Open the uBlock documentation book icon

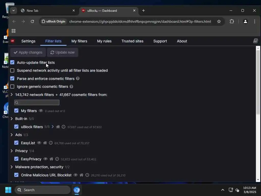[x=255, y=41]
